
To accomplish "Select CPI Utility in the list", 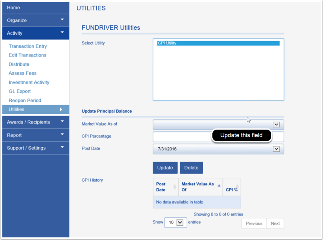I will coord(218,43).
